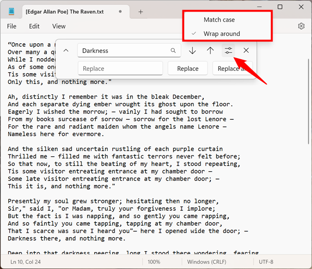Click line "This it is, and nothing more."
Viewport: 312px width, 269px height.
62,186
